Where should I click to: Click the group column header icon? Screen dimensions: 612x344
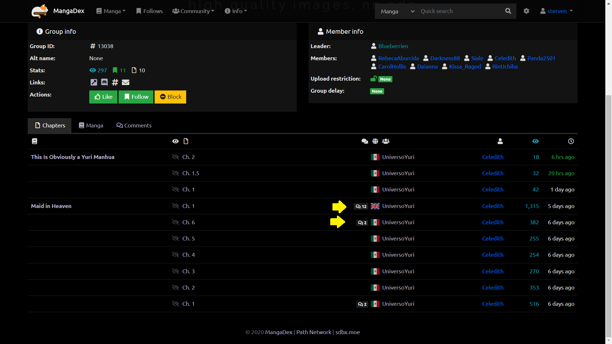click(x=386, y=141)
